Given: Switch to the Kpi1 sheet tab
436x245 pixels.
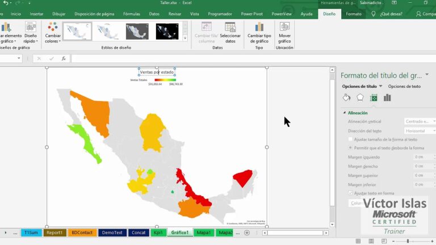Looking at the screenshot, I should tap(158, 233).
